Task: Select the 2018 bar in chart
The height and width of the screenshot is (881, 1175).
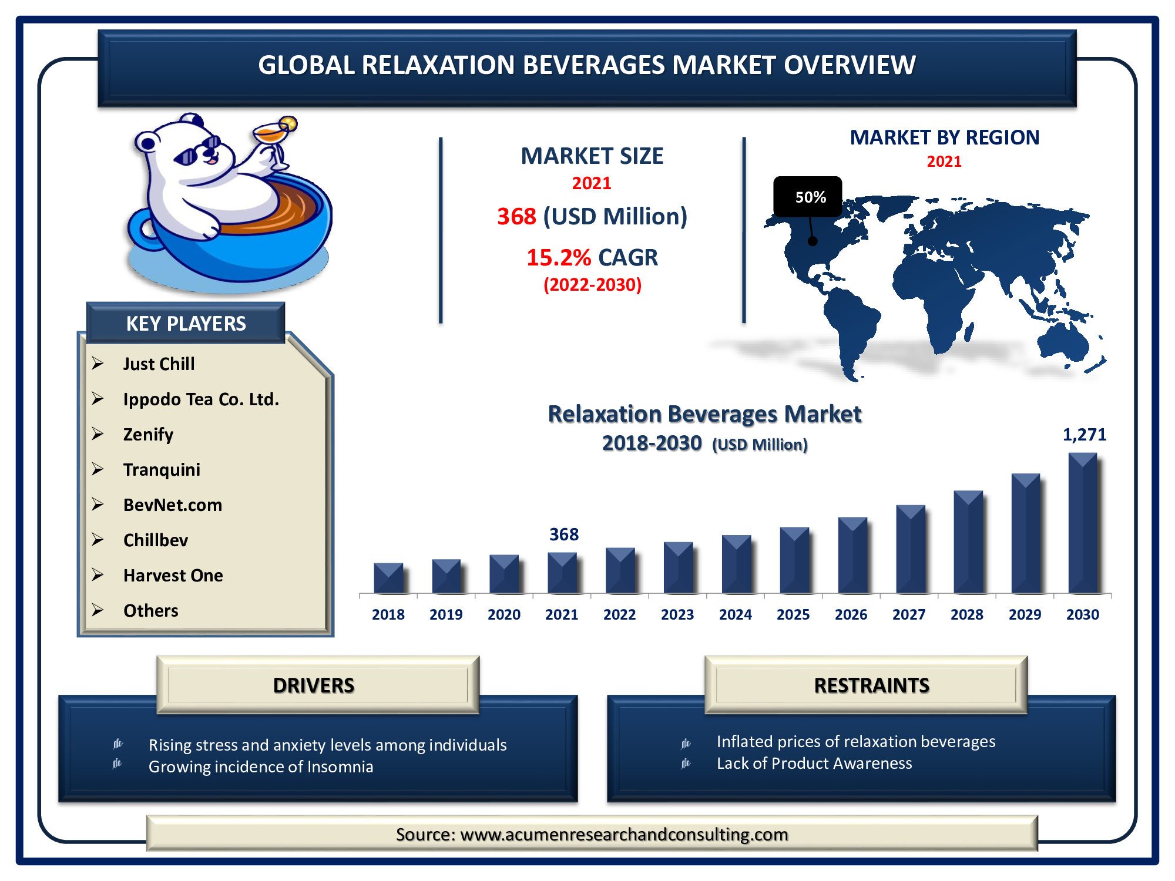Action: [x=388, y=578]
